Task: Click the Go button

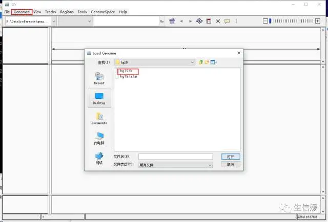Action: 162,21
